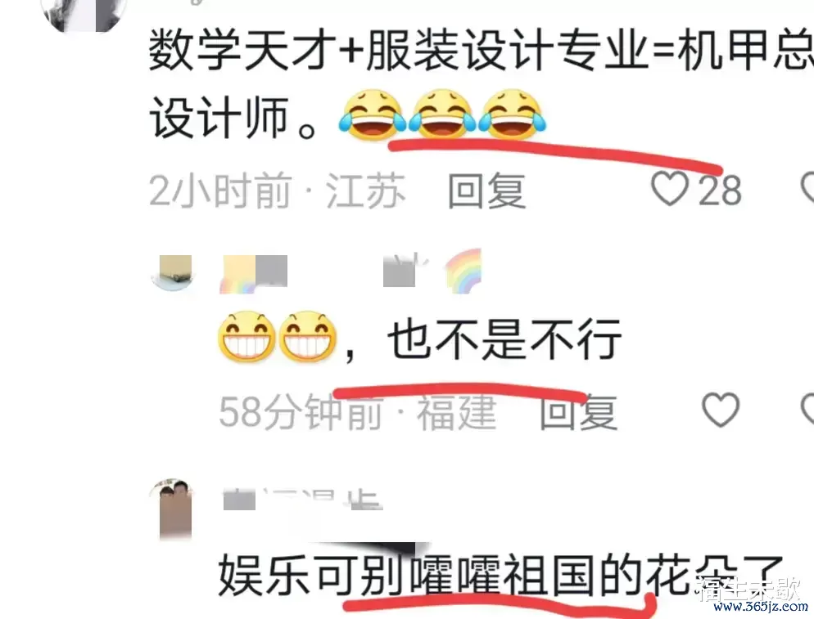The image size is (814, 619).
Task: Open the top commenter's profile avatar
Action: (x=83, y=13)
